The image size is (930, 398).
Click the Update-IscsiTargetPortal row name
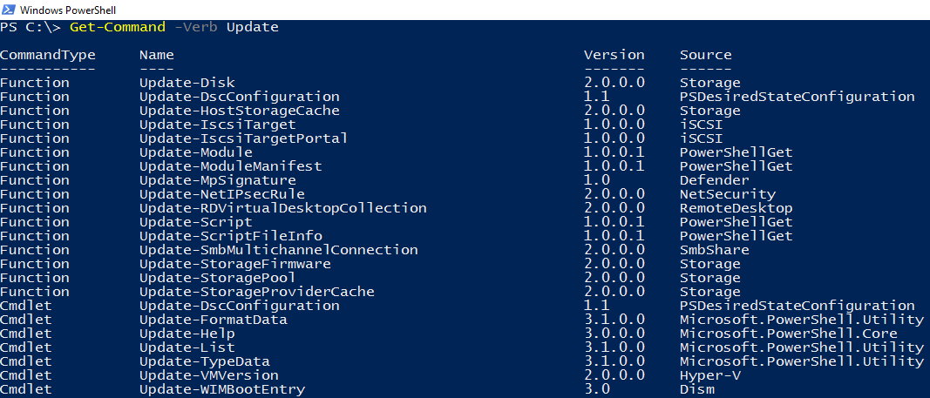(243, 138)
